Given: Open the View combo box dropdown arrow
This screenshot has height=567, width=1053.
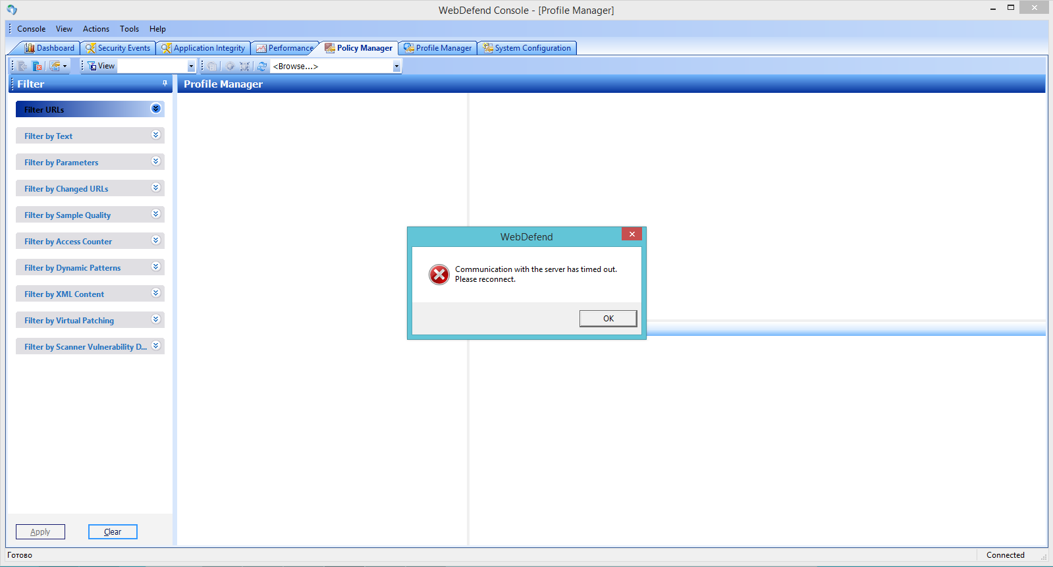Looking at the screenshot, I should [x=192, y=66].
